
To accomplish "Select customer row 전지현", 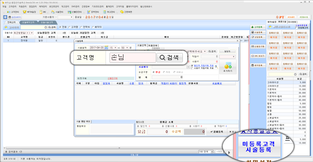I will [x=38, y=40].
